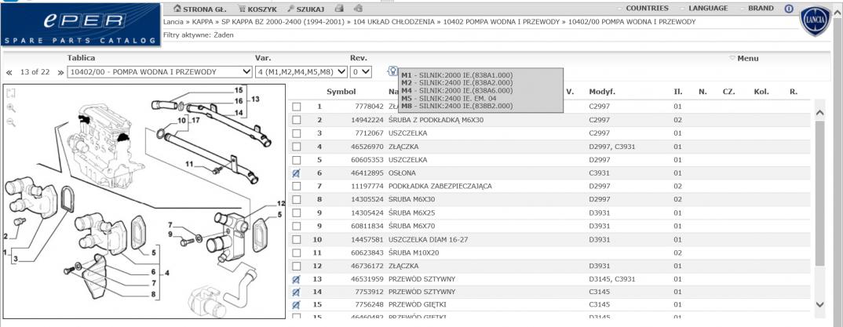
Task: Open the Tablica dropdown 10402/00
Action: pyautogui.click(x=159, y=72)
